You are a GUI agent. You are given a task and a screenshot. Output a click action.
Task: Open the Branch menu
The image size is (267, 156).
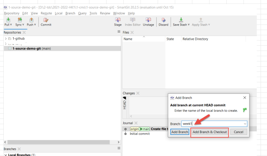coord(70,13)
